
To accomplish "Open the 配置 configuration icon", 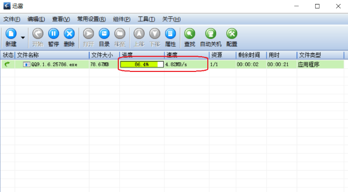I will [x=232, y=34].
